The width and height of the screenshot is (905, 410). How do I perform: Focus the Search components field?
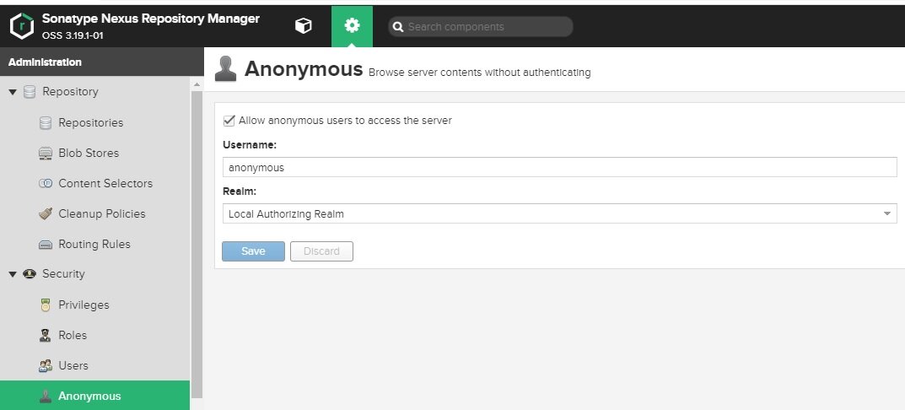pyautogui.click(x=480, y=26)
